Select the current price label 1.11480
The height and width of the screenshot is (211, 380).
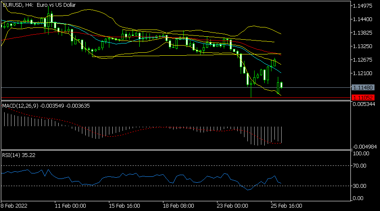(363, 87)
